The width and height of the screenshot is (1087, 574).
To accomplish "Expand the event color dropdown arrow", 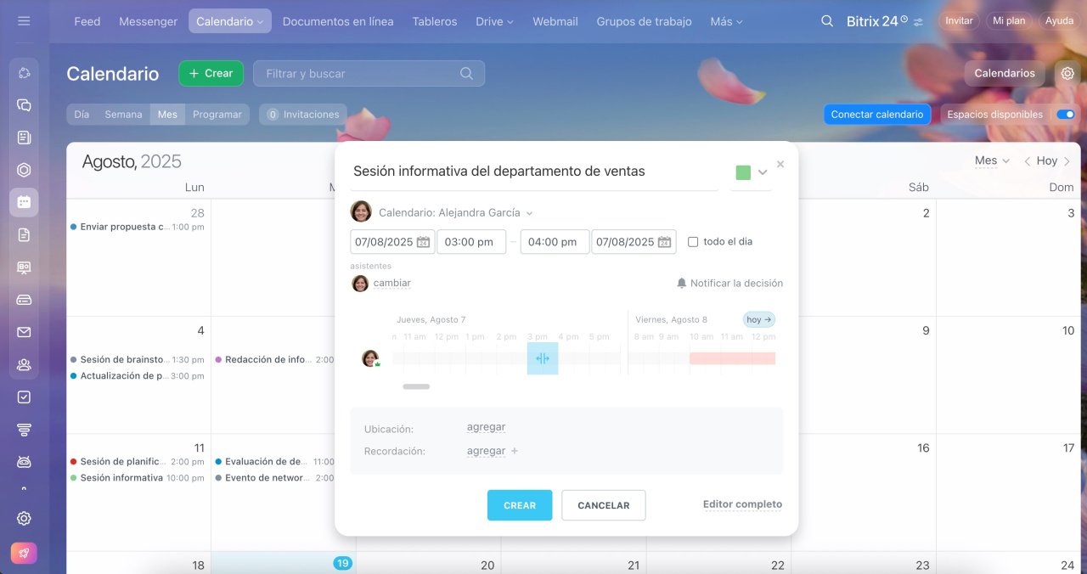I will point(763,172).
